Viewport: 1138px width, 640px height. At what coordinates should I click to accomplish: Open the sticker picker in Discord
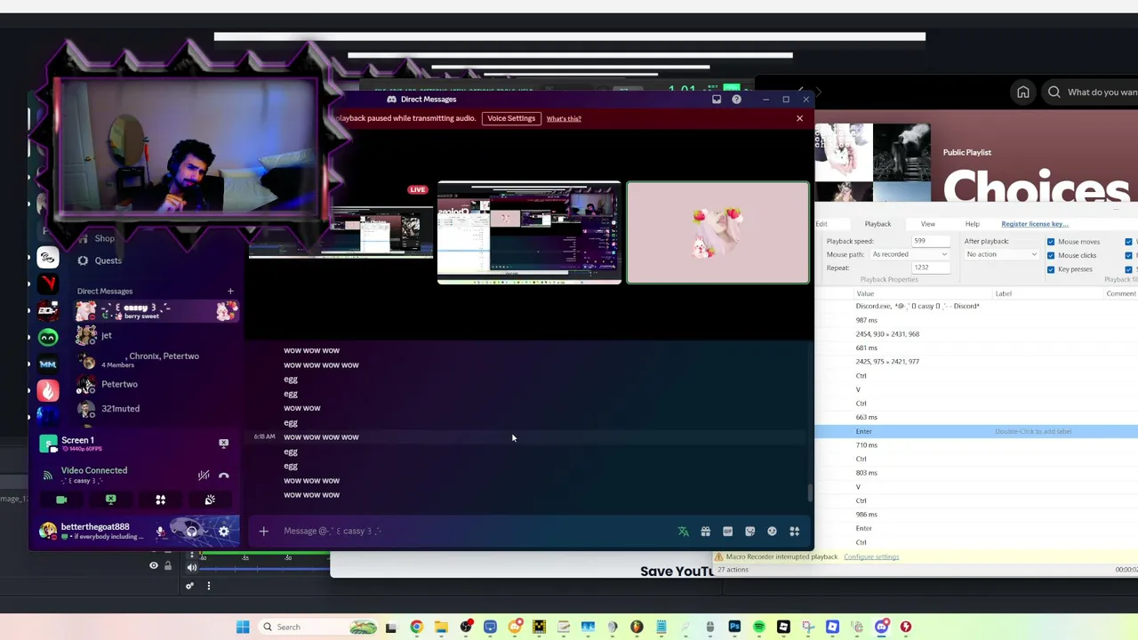pyautogui.click(x=749, y=532)
